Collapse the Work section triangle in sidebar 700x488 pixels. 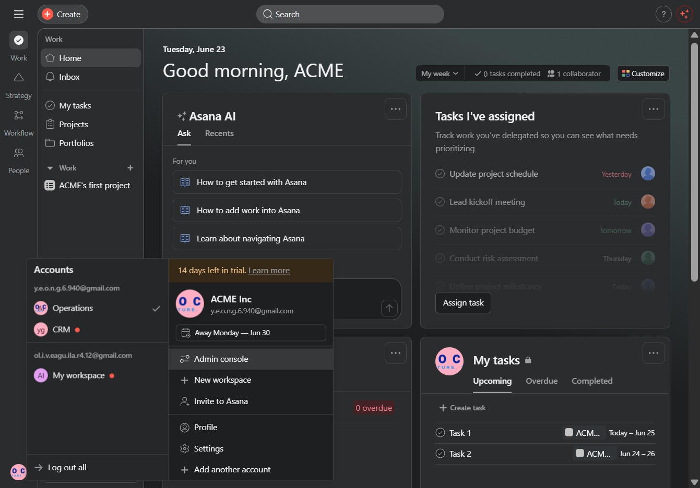tap(50, 168)
